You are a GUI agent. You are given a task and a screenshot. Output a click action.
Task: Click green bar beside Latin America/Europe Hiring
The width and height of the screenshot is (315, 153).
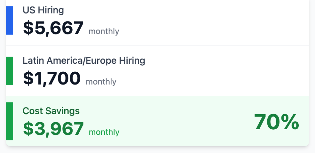(10, 70)
